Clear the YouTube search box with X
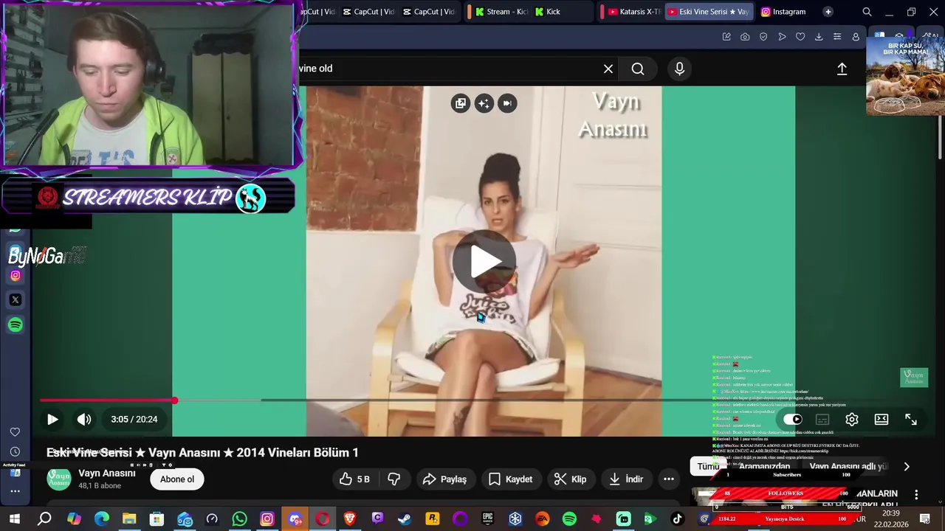This screenshot has width=945, height=531. 608,69
